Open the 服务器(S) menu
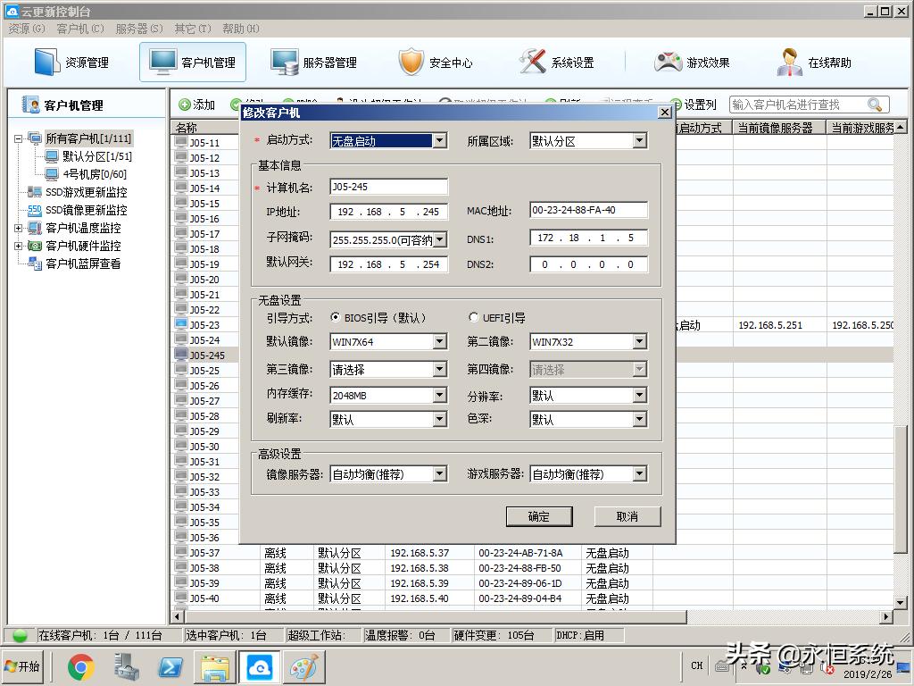Image resolution: width=914 pixels, height=686 pixels. [138, 29]
